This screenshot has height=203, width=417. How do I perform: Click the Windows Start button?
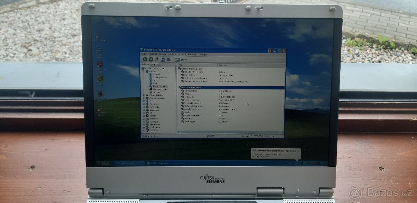point(103,163)
